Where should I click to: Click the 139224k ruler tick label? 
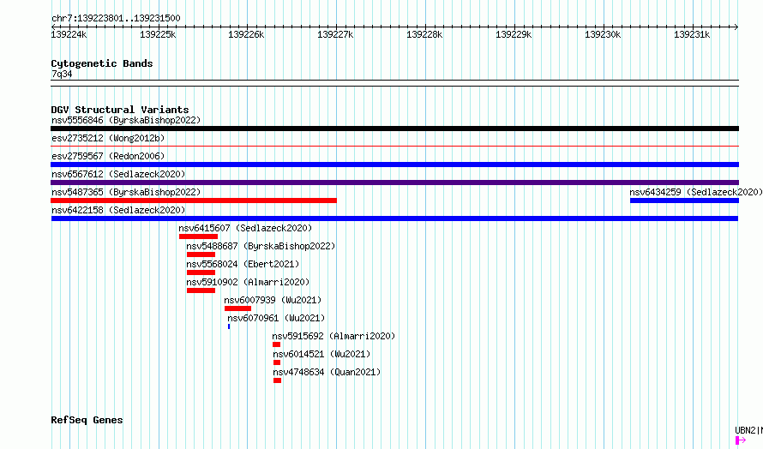pyautogui.click(x=69, y=34)
